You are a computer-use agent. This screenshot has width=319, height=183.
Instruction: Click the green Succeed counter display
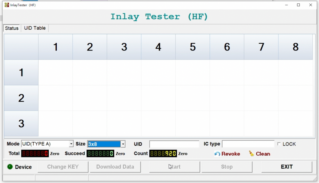pos(100,153)
